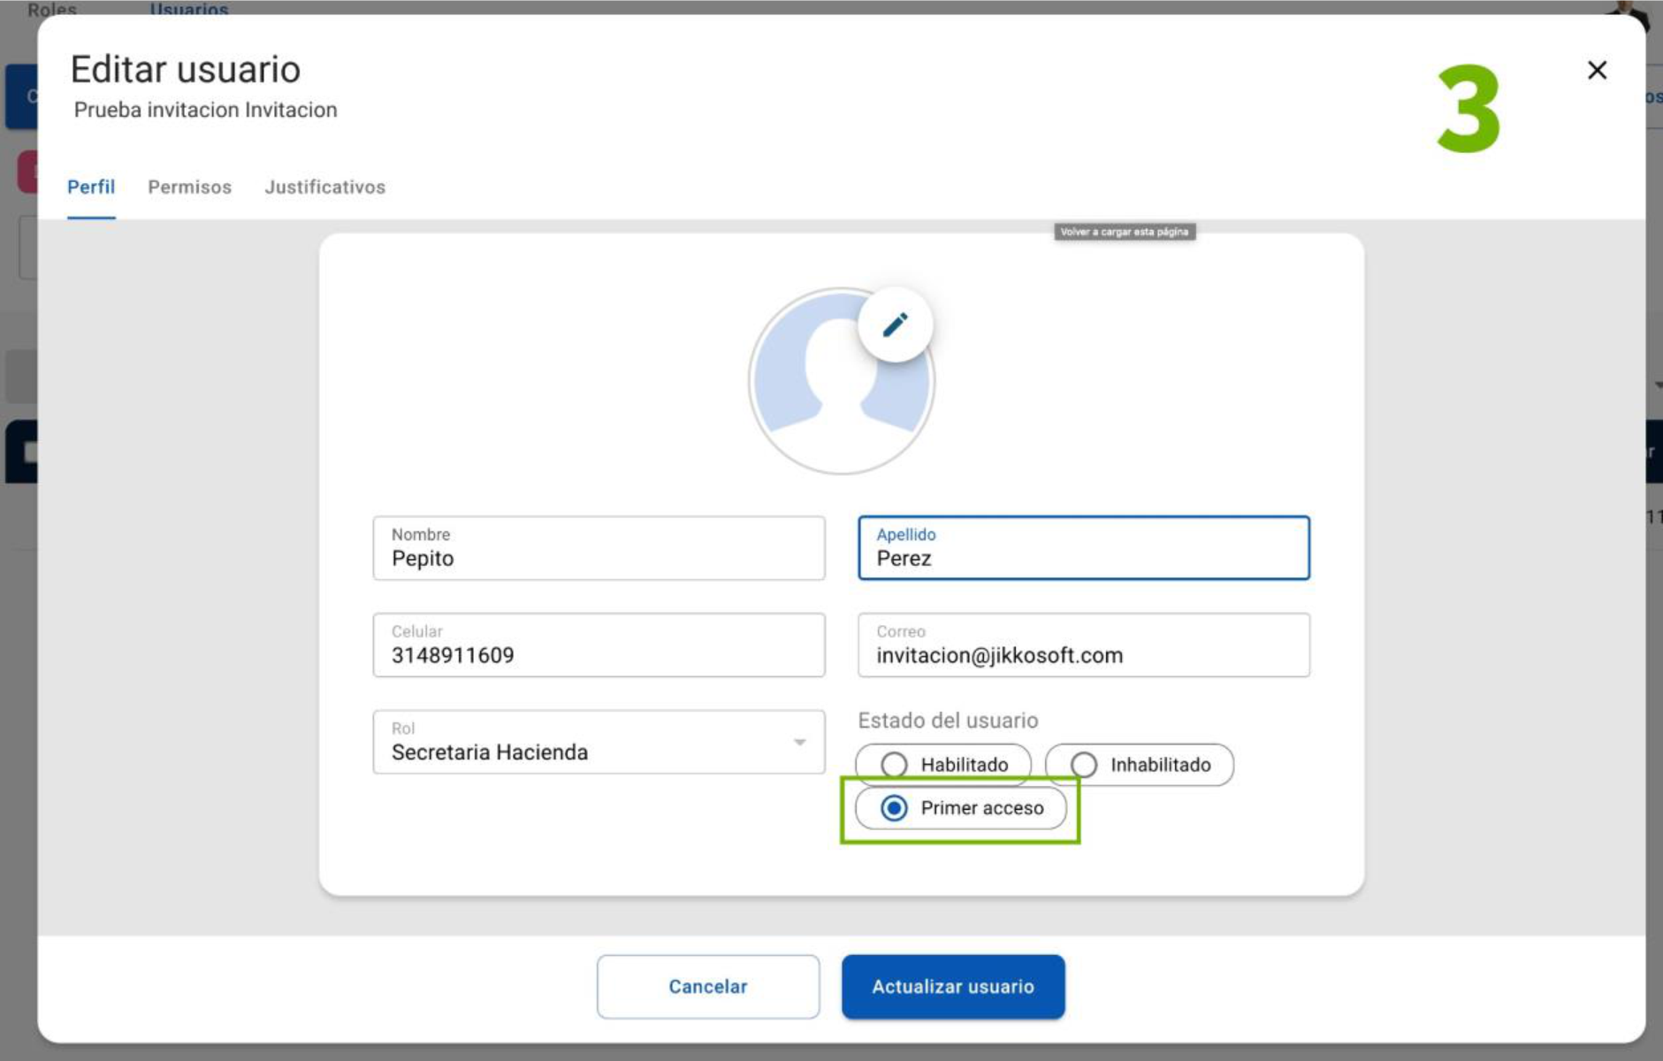Click into the Apellido field
The height and width of the screenshot is (1061, 1663).
(1084, 548)
